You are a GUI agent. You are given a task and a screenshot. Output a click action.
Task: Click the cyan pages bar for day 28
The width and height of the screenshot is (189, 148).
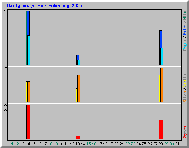click(162, 57)
